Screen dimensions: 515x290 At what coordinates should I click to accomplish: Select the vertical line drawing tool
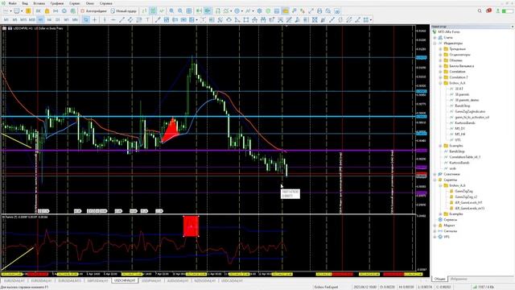[105, 20]
